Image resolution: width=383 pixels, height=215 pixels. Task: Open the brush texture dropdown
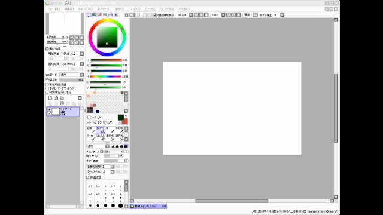101,172
